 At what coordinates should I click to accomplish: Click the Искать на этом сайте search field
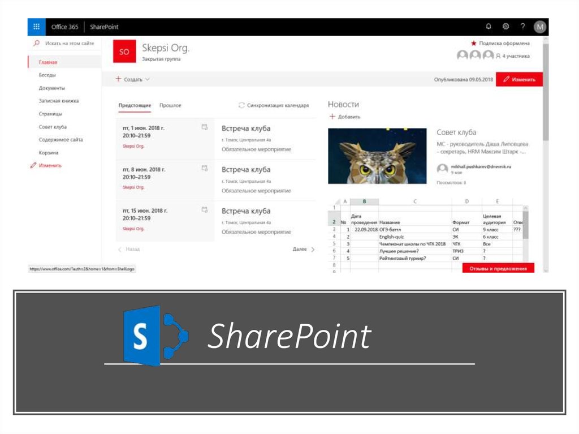[x=69, y=44]
